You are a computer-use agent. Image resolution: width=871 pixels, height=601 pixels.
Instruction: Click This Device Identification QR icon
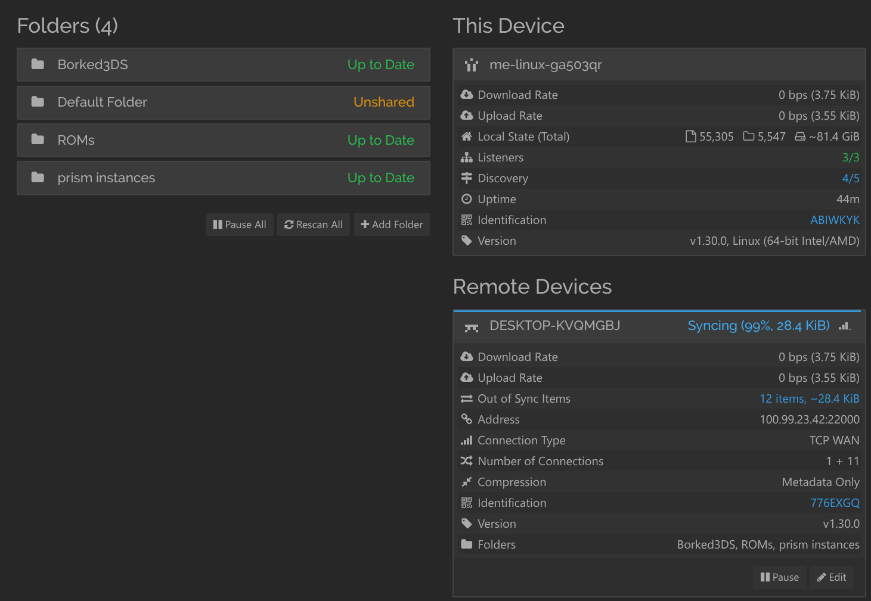click(x=467, y=220)
